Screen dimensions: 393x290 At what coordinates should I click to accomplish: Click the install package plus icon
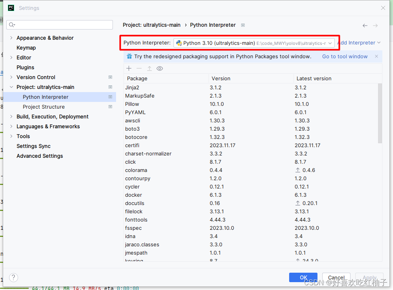[129, 68]
